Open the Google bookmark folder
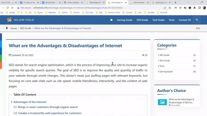 pyautogui.click(x=11, y=13)
